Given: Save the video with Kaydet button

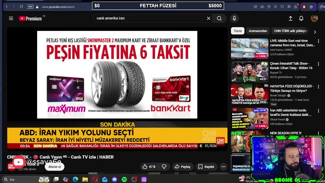Looking at the screenshot, I should tap(206, 167).
